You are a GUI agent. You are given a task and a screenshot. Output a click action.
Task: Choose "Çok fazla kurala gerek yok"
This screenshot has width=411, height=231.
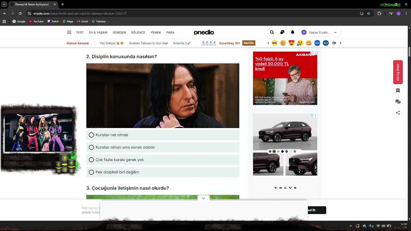click(x=163, y=160)
